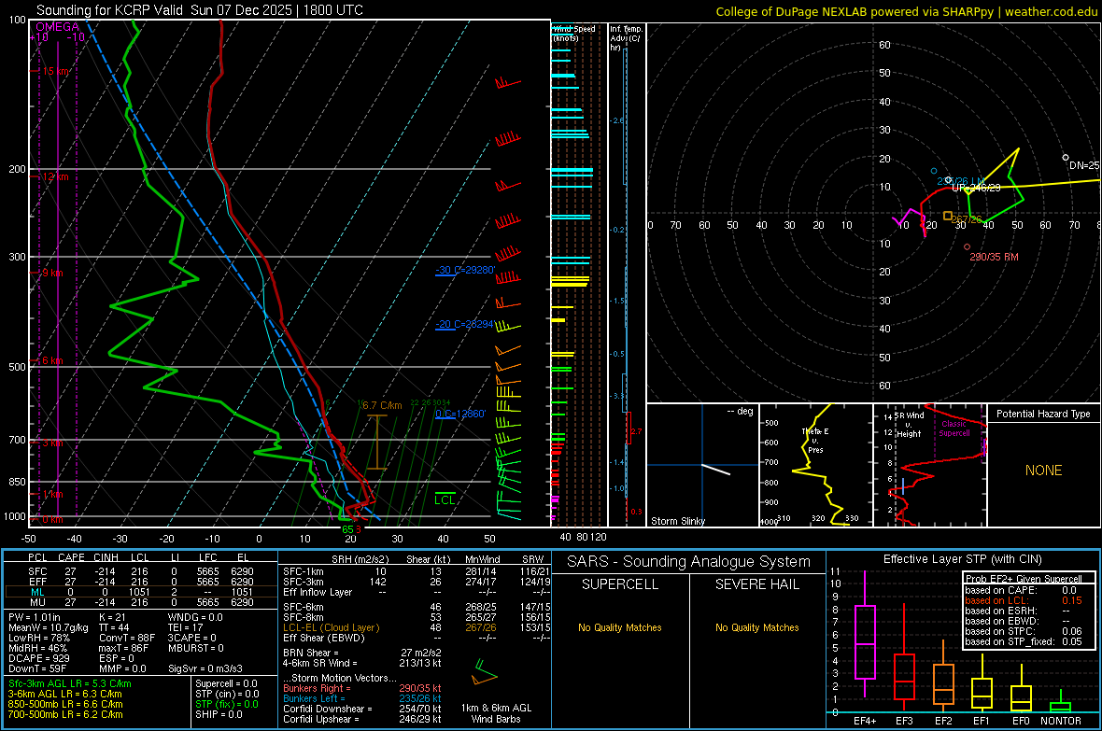Click the 'SR Wind v. Height' label
The image size is (1102, 731).
[909, 425]
